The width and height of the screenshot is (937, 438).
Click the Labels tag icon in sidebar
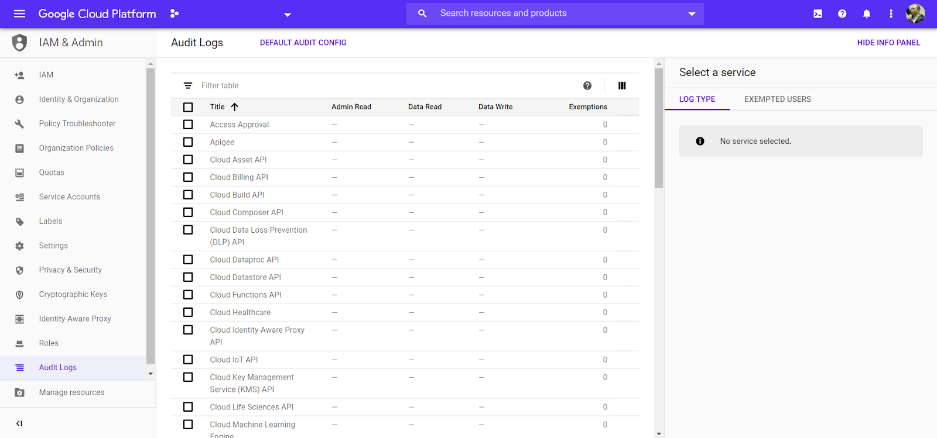pos(19,222)
